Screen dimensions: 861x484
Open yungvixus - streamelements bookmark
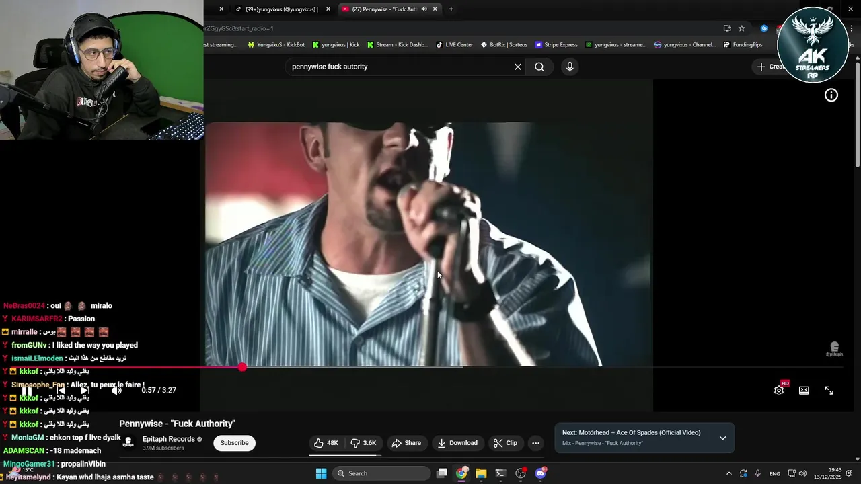(616, 45)
